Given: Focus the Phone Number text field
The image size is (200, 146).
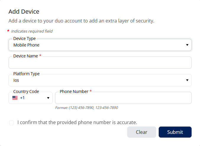Looking at the screenshot, I should [x=123, y=98].
